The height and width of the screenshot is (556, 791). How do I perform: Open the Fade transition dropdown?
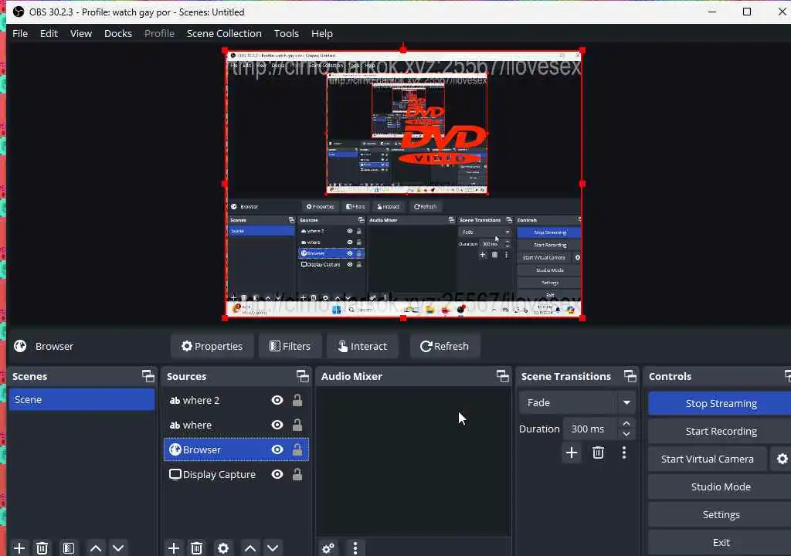click(576, 402)
